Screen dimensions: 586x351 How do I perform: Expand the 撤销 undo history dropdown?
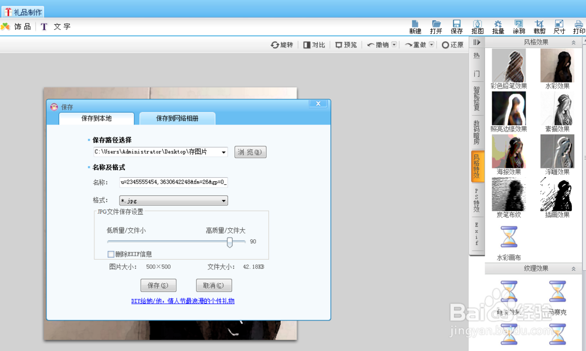(394, 44)
